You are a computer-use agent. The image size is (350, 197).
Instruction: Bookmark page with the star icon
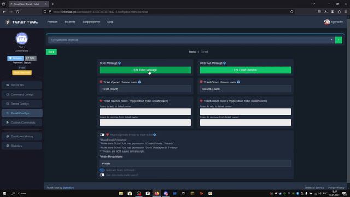(291, 12)
